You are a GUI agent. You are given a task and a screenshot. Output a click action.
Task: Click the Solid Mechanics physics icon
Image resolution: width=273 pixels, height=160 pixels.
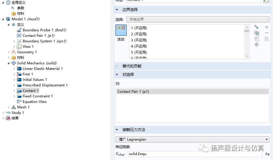14,63
